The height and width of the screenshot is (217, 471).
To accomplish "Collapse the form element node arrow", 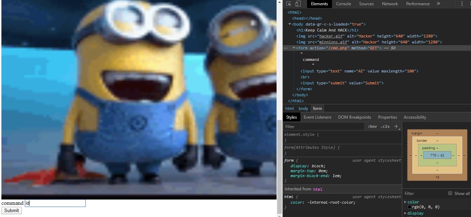I will [294, 48].
